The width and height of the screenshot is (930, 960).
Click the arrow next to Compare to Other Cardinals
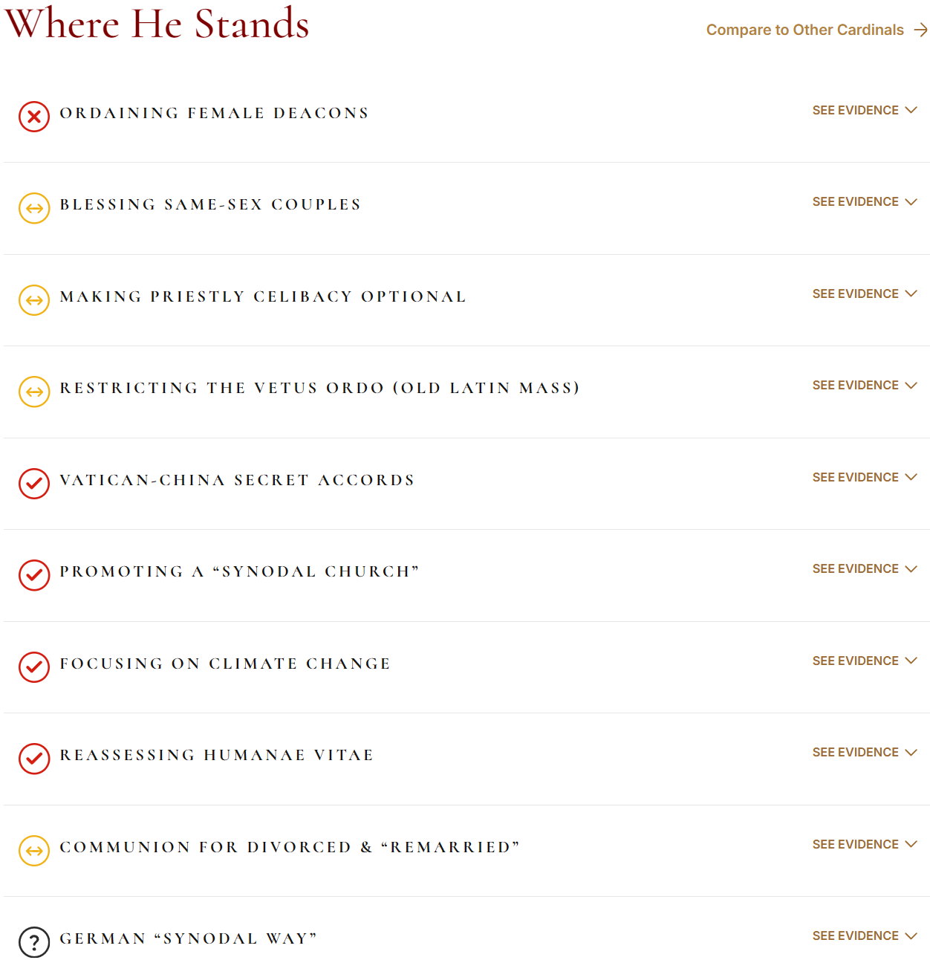(921, 30)
